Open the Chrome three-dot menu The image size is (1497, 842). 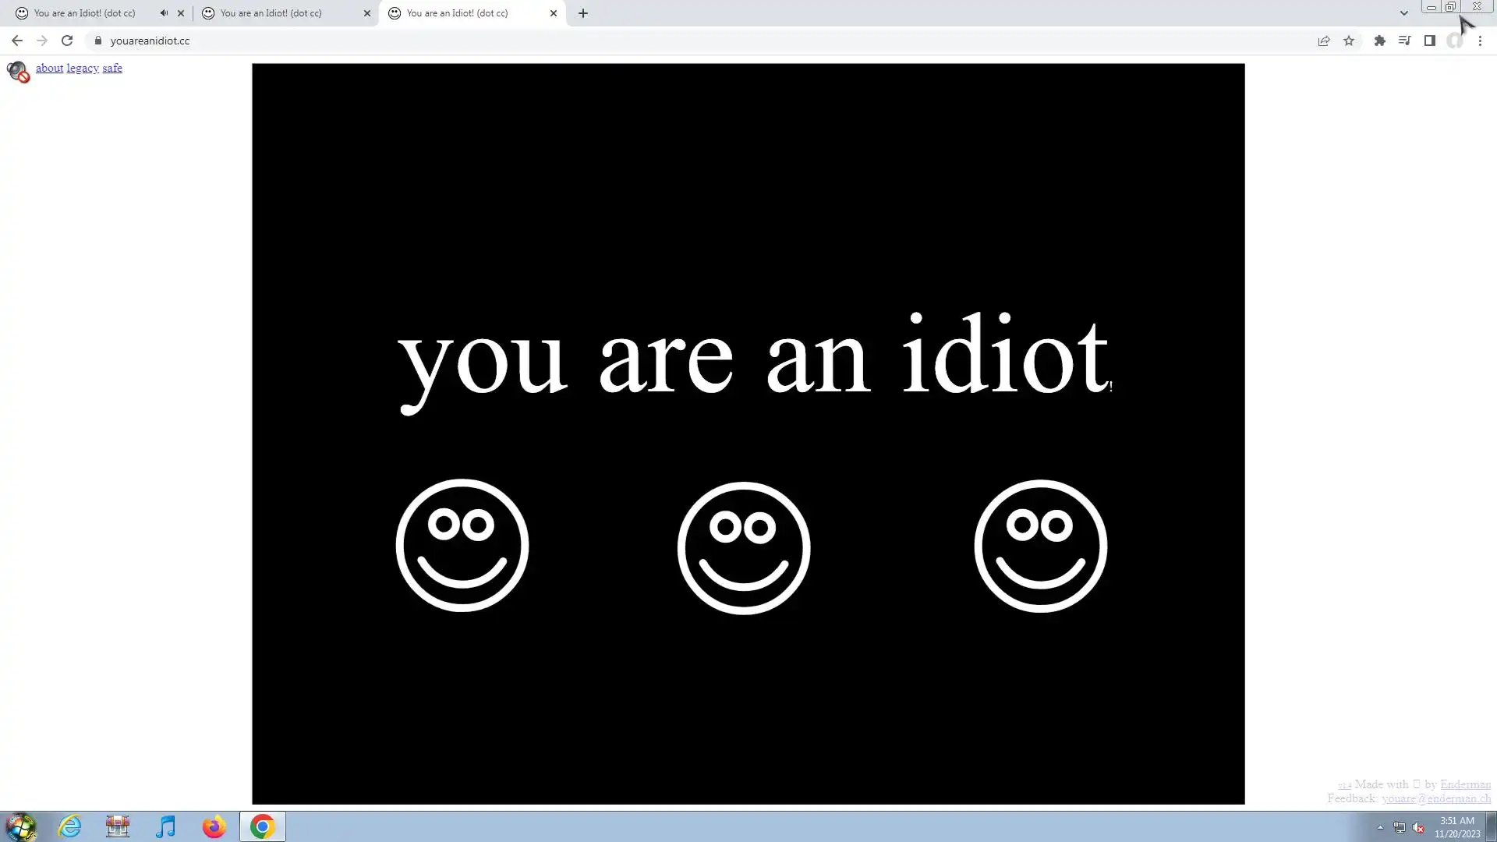click(x=1480, y=41)
